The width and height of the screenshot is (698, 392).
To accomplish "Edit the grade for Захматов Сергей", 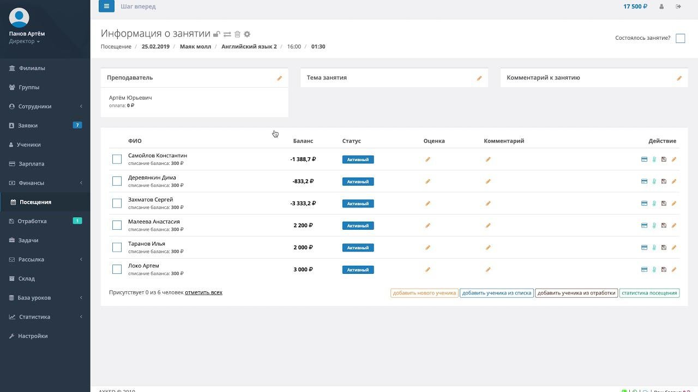I will click(x=428, y=204).
